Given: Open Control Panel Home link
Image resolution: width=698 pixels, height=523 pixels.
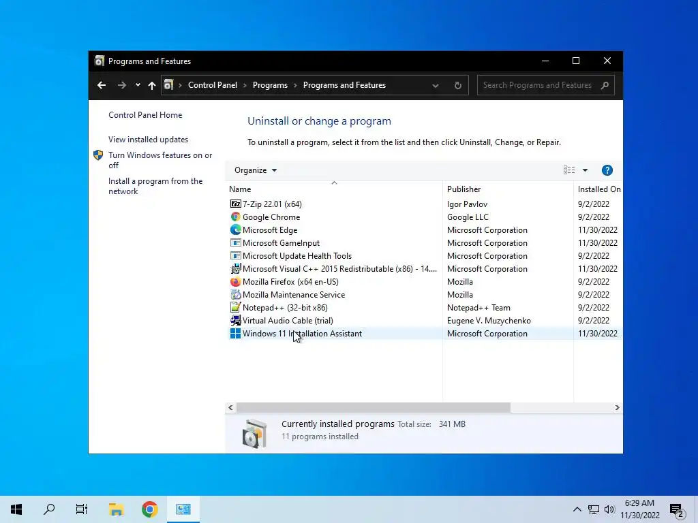Looking at the screenshot, I should click(x=145, y=114).
